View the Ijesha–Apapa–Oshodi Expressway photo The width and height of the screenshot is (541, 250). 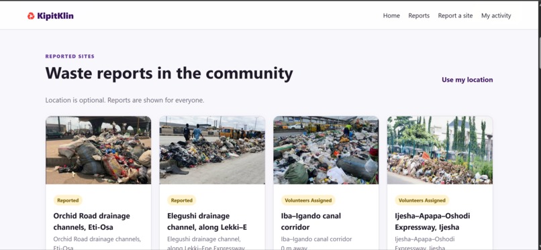440,149
